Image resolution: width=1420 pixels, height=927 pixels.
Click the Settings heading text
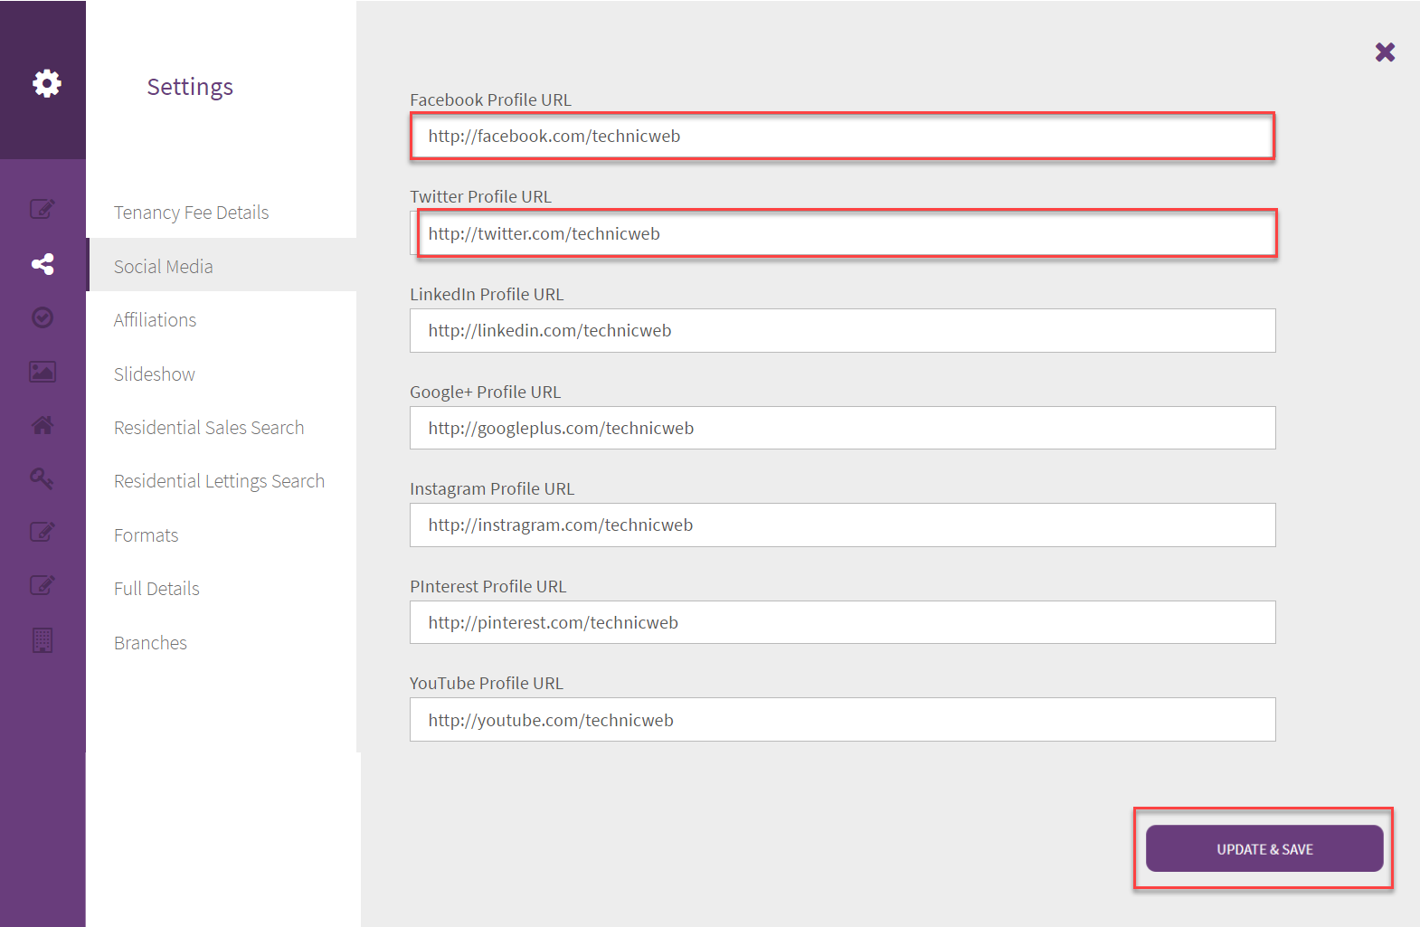tap(190, 87)
